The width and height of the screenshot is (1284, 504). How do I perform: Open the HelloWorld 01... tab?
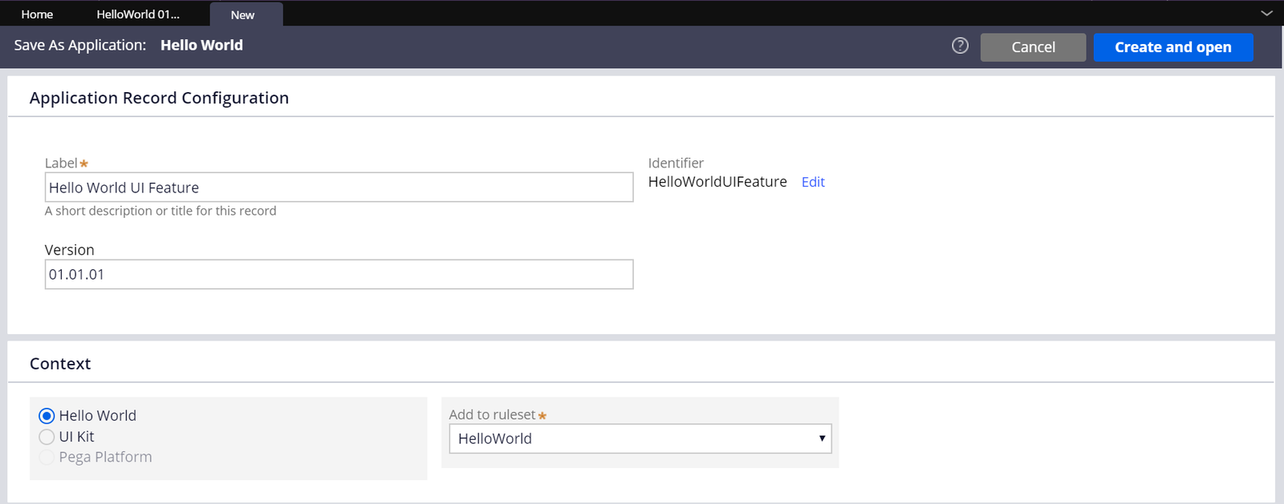[x=138, y=14]
